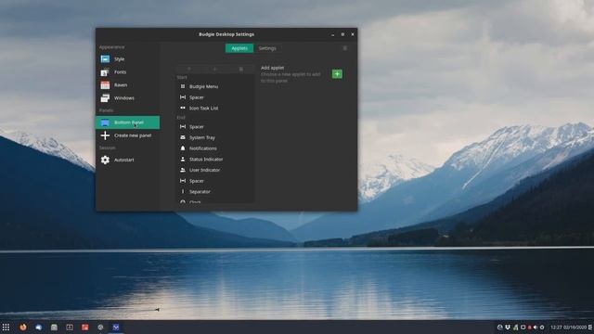Select the Icon Task List applet
Screen dimensions: 594x334
[215, 109]
